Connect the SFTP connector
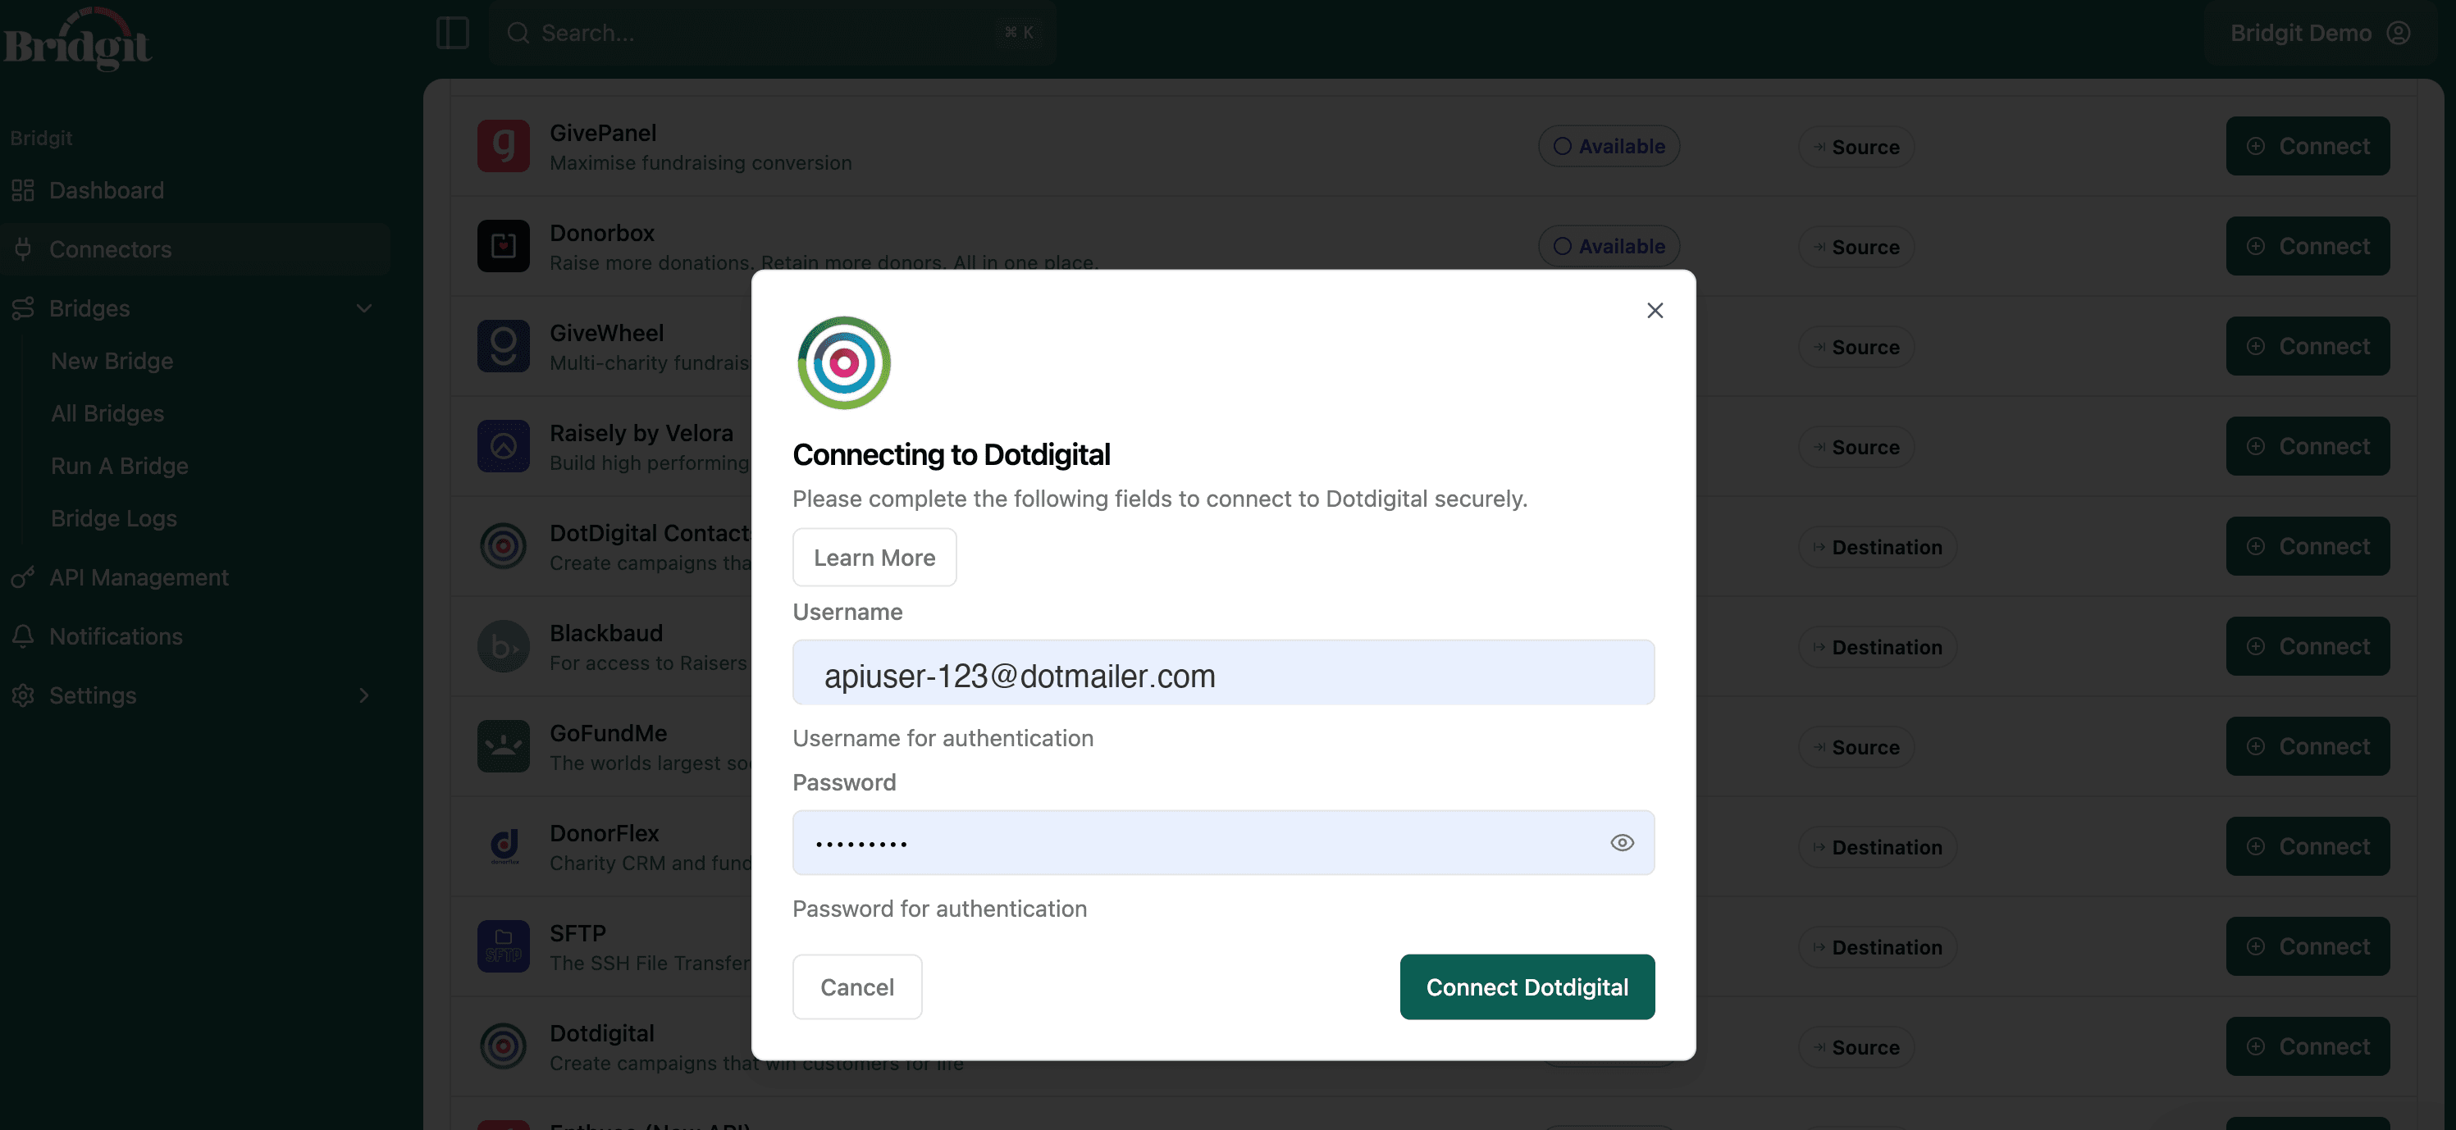Image resolution: width=2456 pixels, height=1130 pixels. pyautogui.click(x=2307, y=946)
